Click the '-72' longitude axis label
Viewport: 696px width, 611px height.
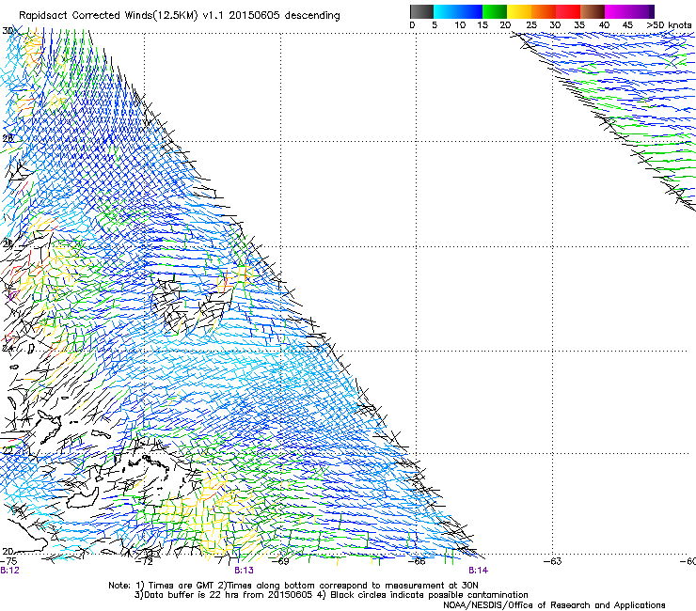click(145, 561)
